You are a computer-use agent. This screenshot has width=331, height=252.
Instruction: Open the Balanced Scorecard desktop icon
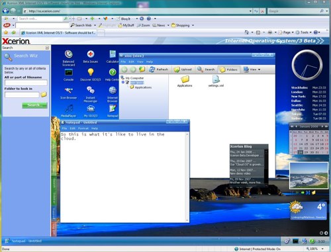(x=69, y=58)
